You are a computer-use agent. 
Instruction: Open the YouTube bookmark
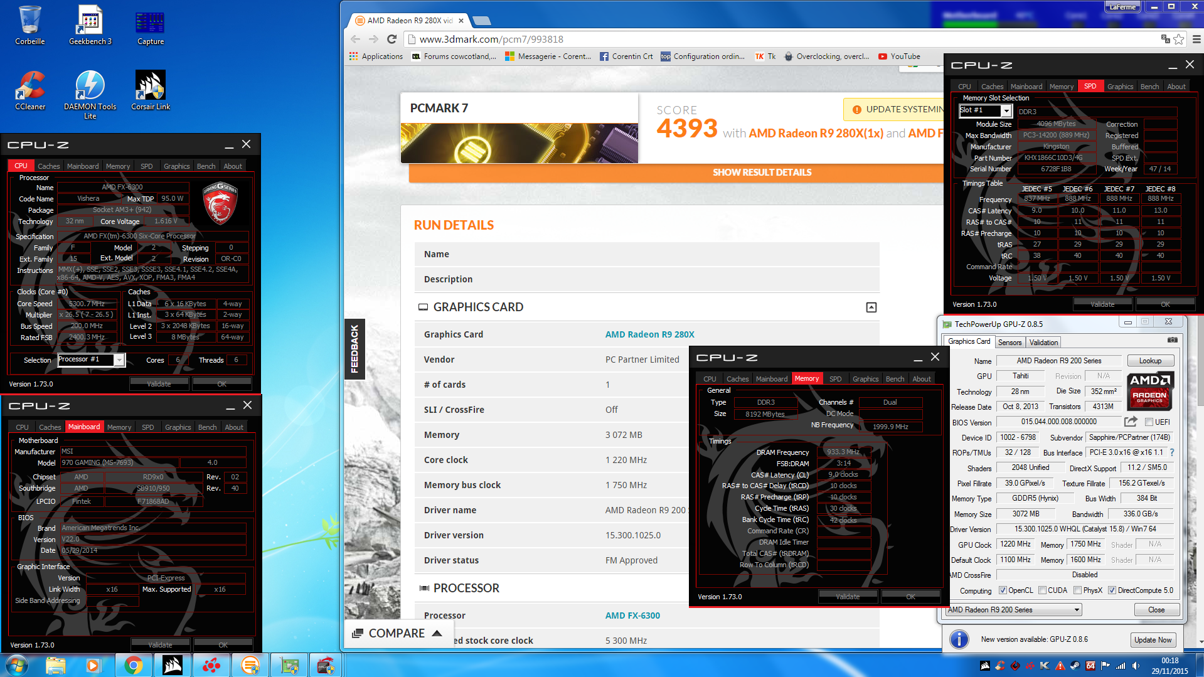899,56
